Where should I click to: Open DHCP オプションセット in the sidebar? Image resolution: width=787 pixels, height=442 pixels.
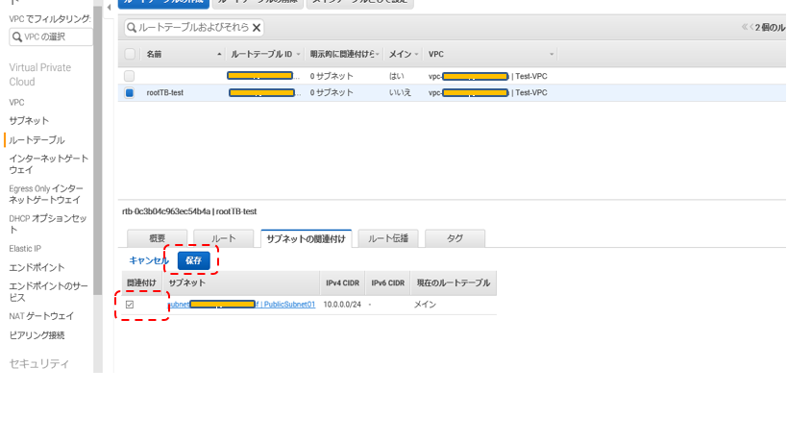(x=48, y=224)
